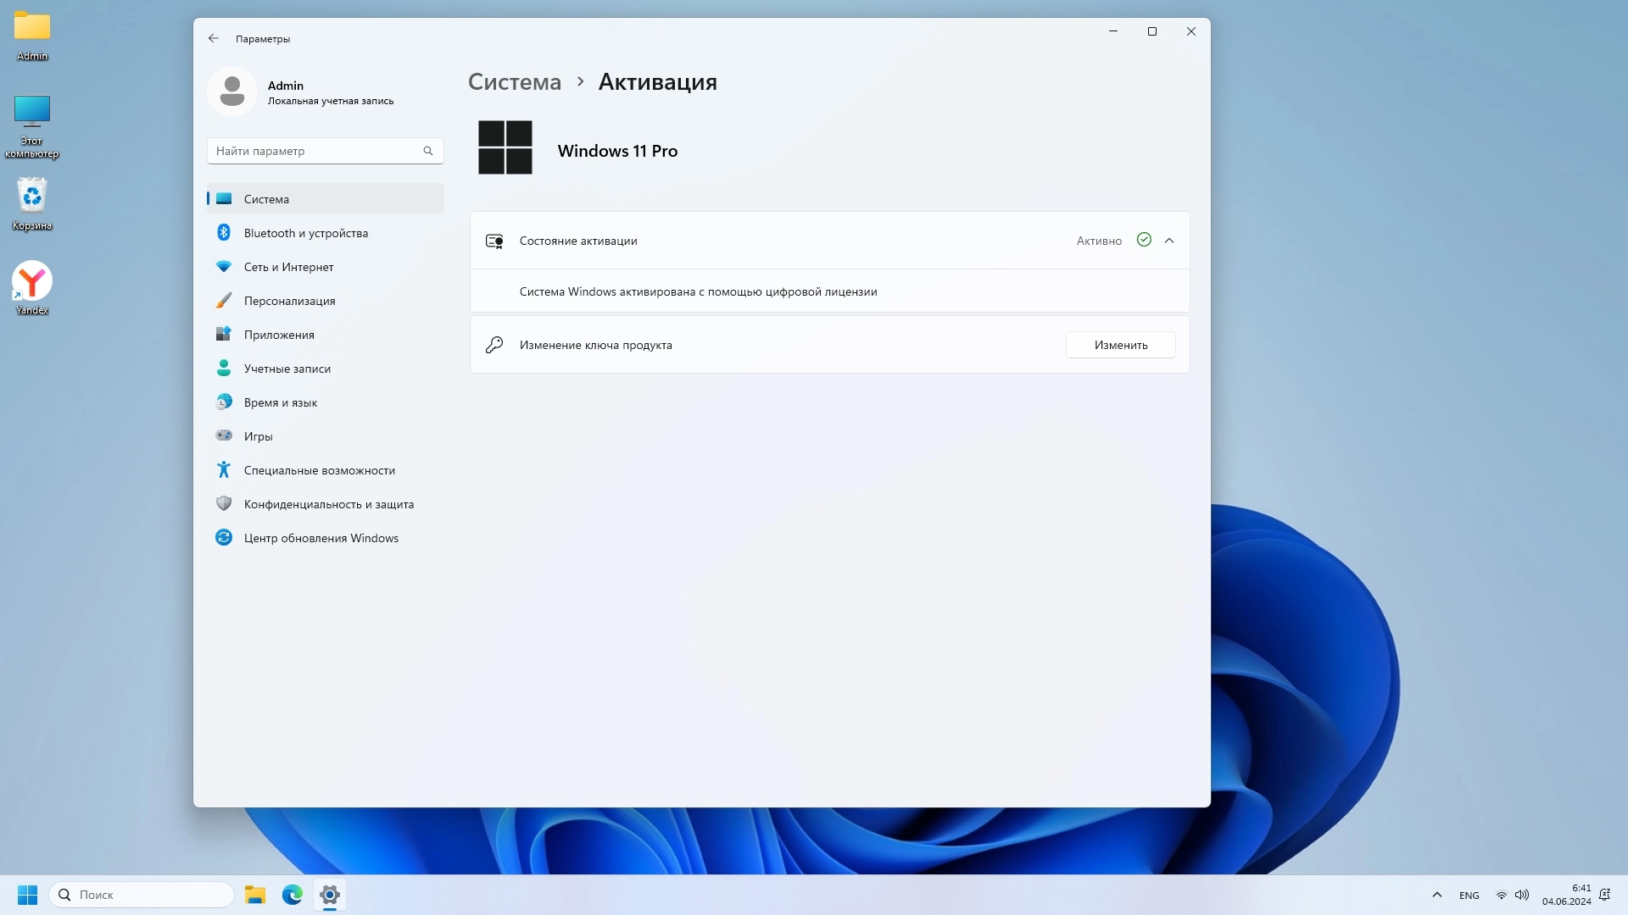This screenshot has width=1628, height=915.
Task: Open Accounts (Учетные записи) person icon
Action: [224, 368]
